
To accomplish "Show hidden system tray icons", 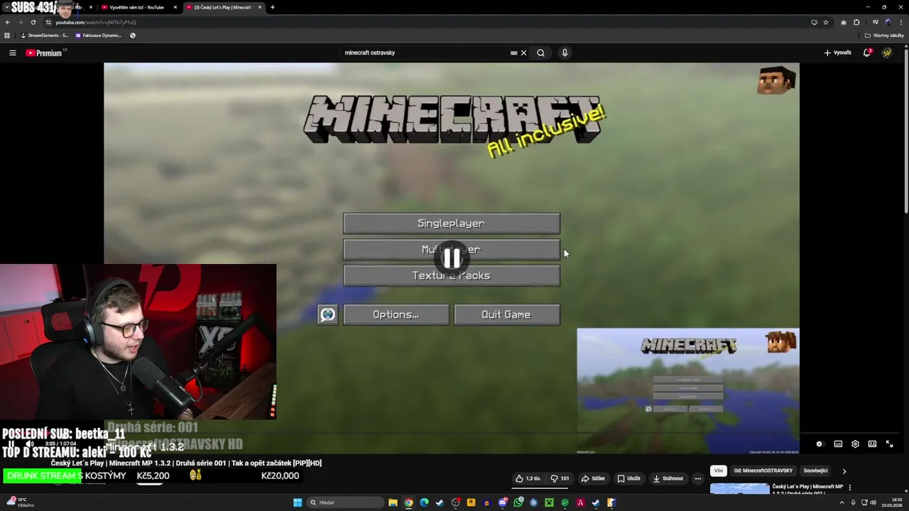I will [x=842, y=502].
